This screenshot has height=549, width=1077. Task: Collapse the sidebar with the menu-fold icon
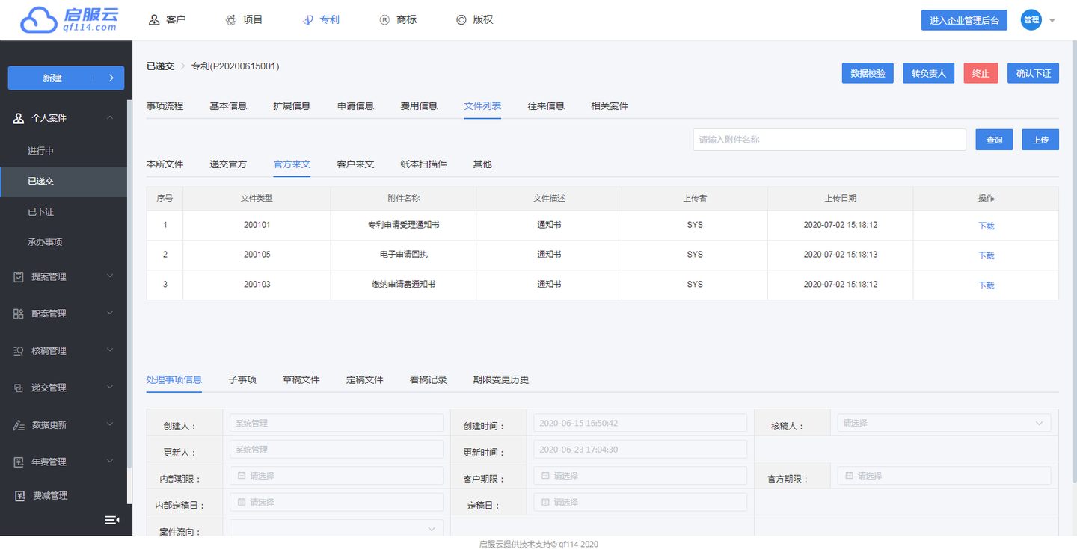click(111, 520)
